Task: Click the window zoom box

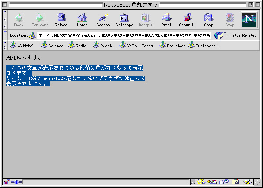Action: tap(251, 4)
